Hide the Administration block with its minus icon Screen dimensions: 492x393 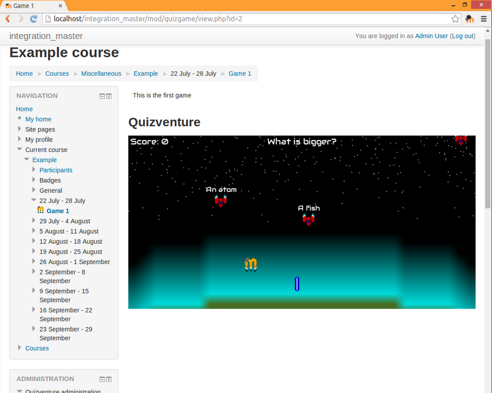click(x=102, y=379)
